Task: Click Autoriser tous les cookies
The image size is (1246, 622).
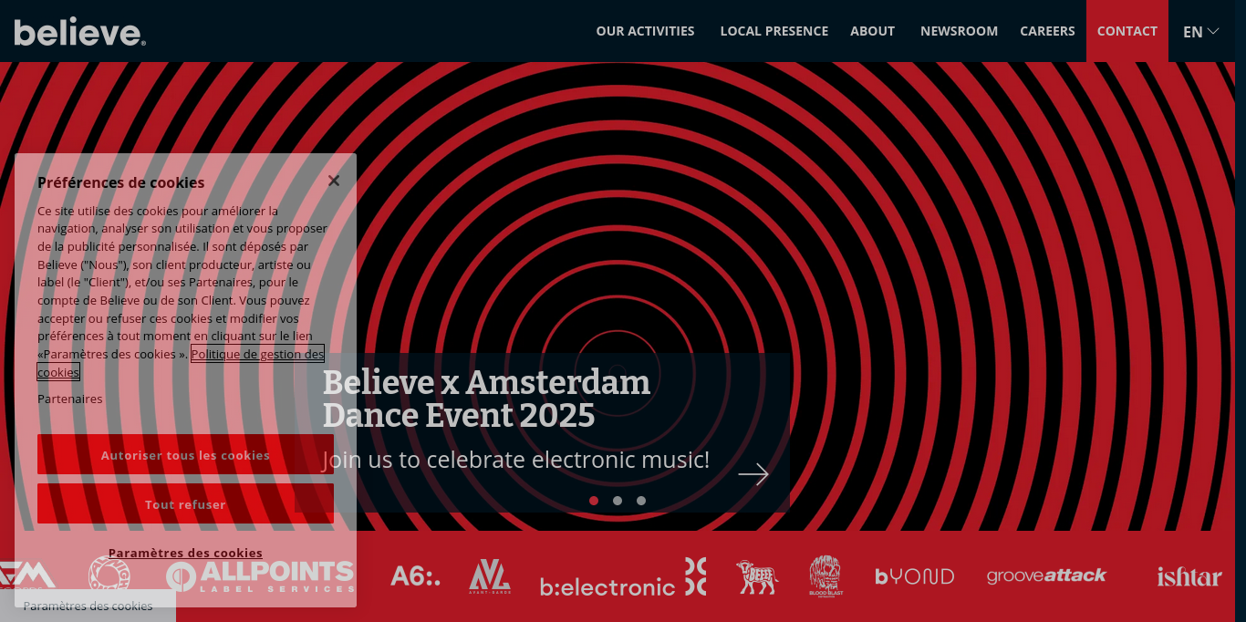Action: pos(184,455)
